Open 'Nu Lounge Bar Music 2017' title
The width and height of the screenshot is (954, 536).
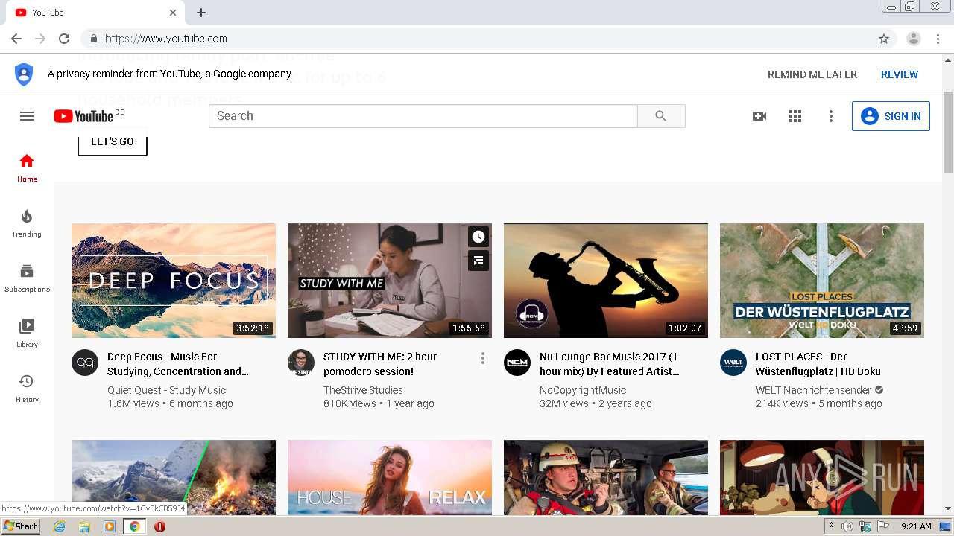coord(610,364)
